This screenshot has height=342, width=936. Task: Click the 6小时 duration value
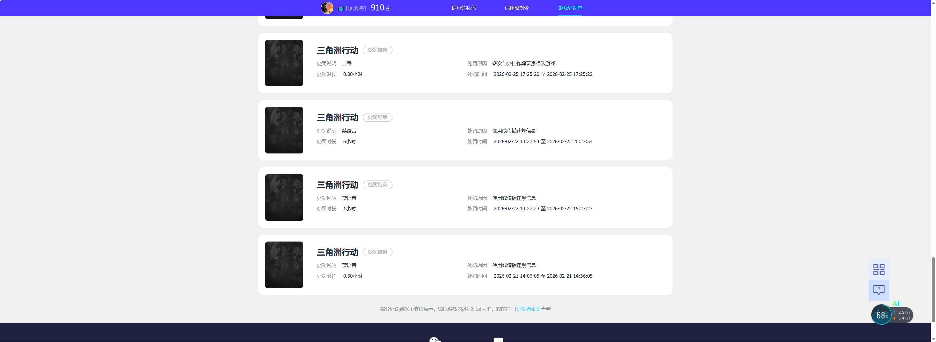click(349, 142)
